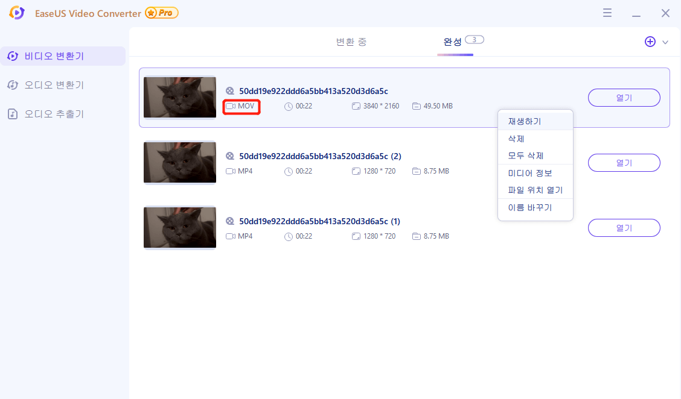Select the 비디오 변환기 sidebar icon
The width and height of the screenshot is (681, 399).
[11, 55]
